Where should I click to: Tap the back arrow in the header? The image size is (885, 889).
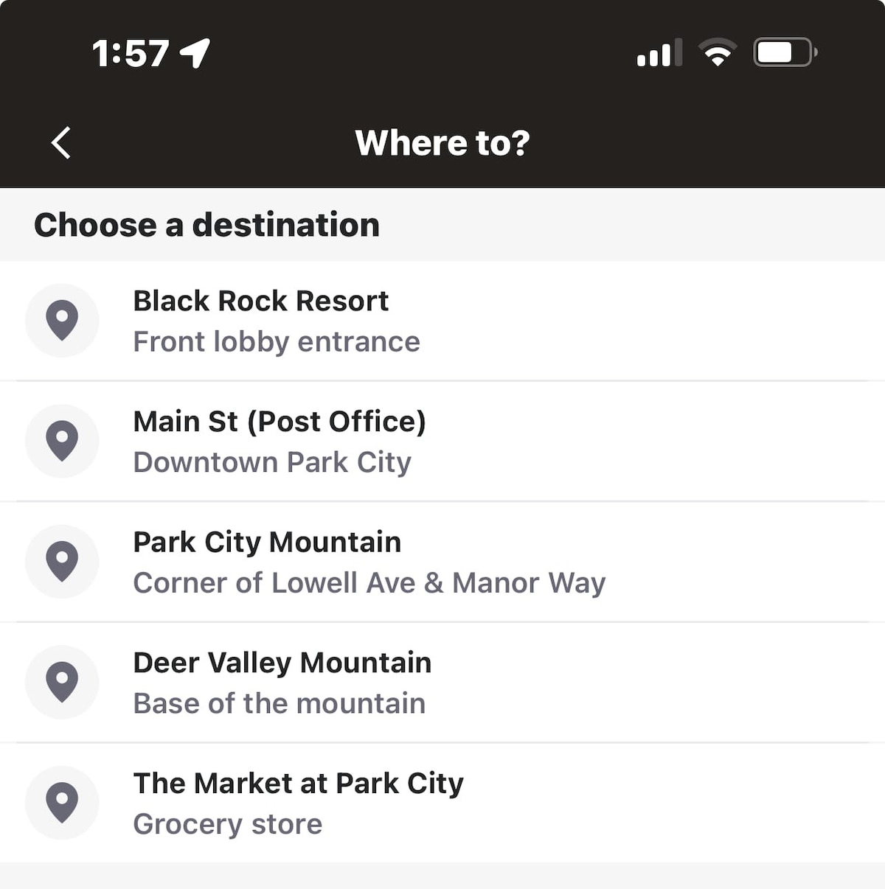[x=61, y=142]
